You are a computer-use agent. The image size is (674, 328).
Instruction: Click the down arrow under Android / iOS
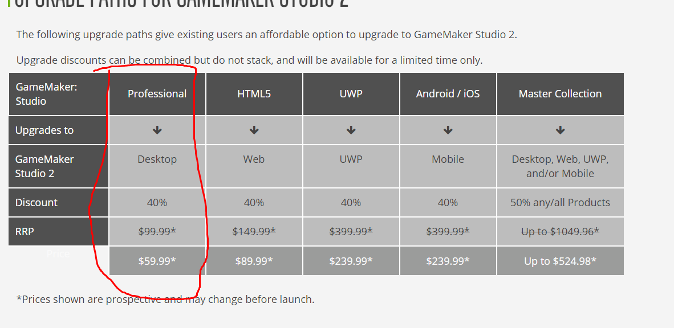pos(448,130)
